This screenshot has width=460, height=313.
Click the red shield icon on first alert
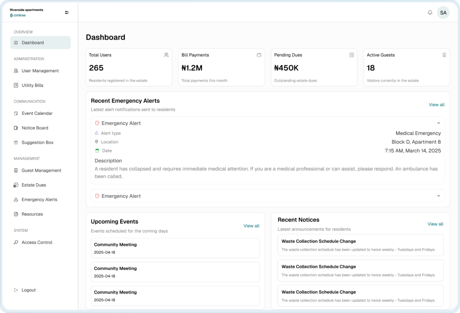coord(97,123)
